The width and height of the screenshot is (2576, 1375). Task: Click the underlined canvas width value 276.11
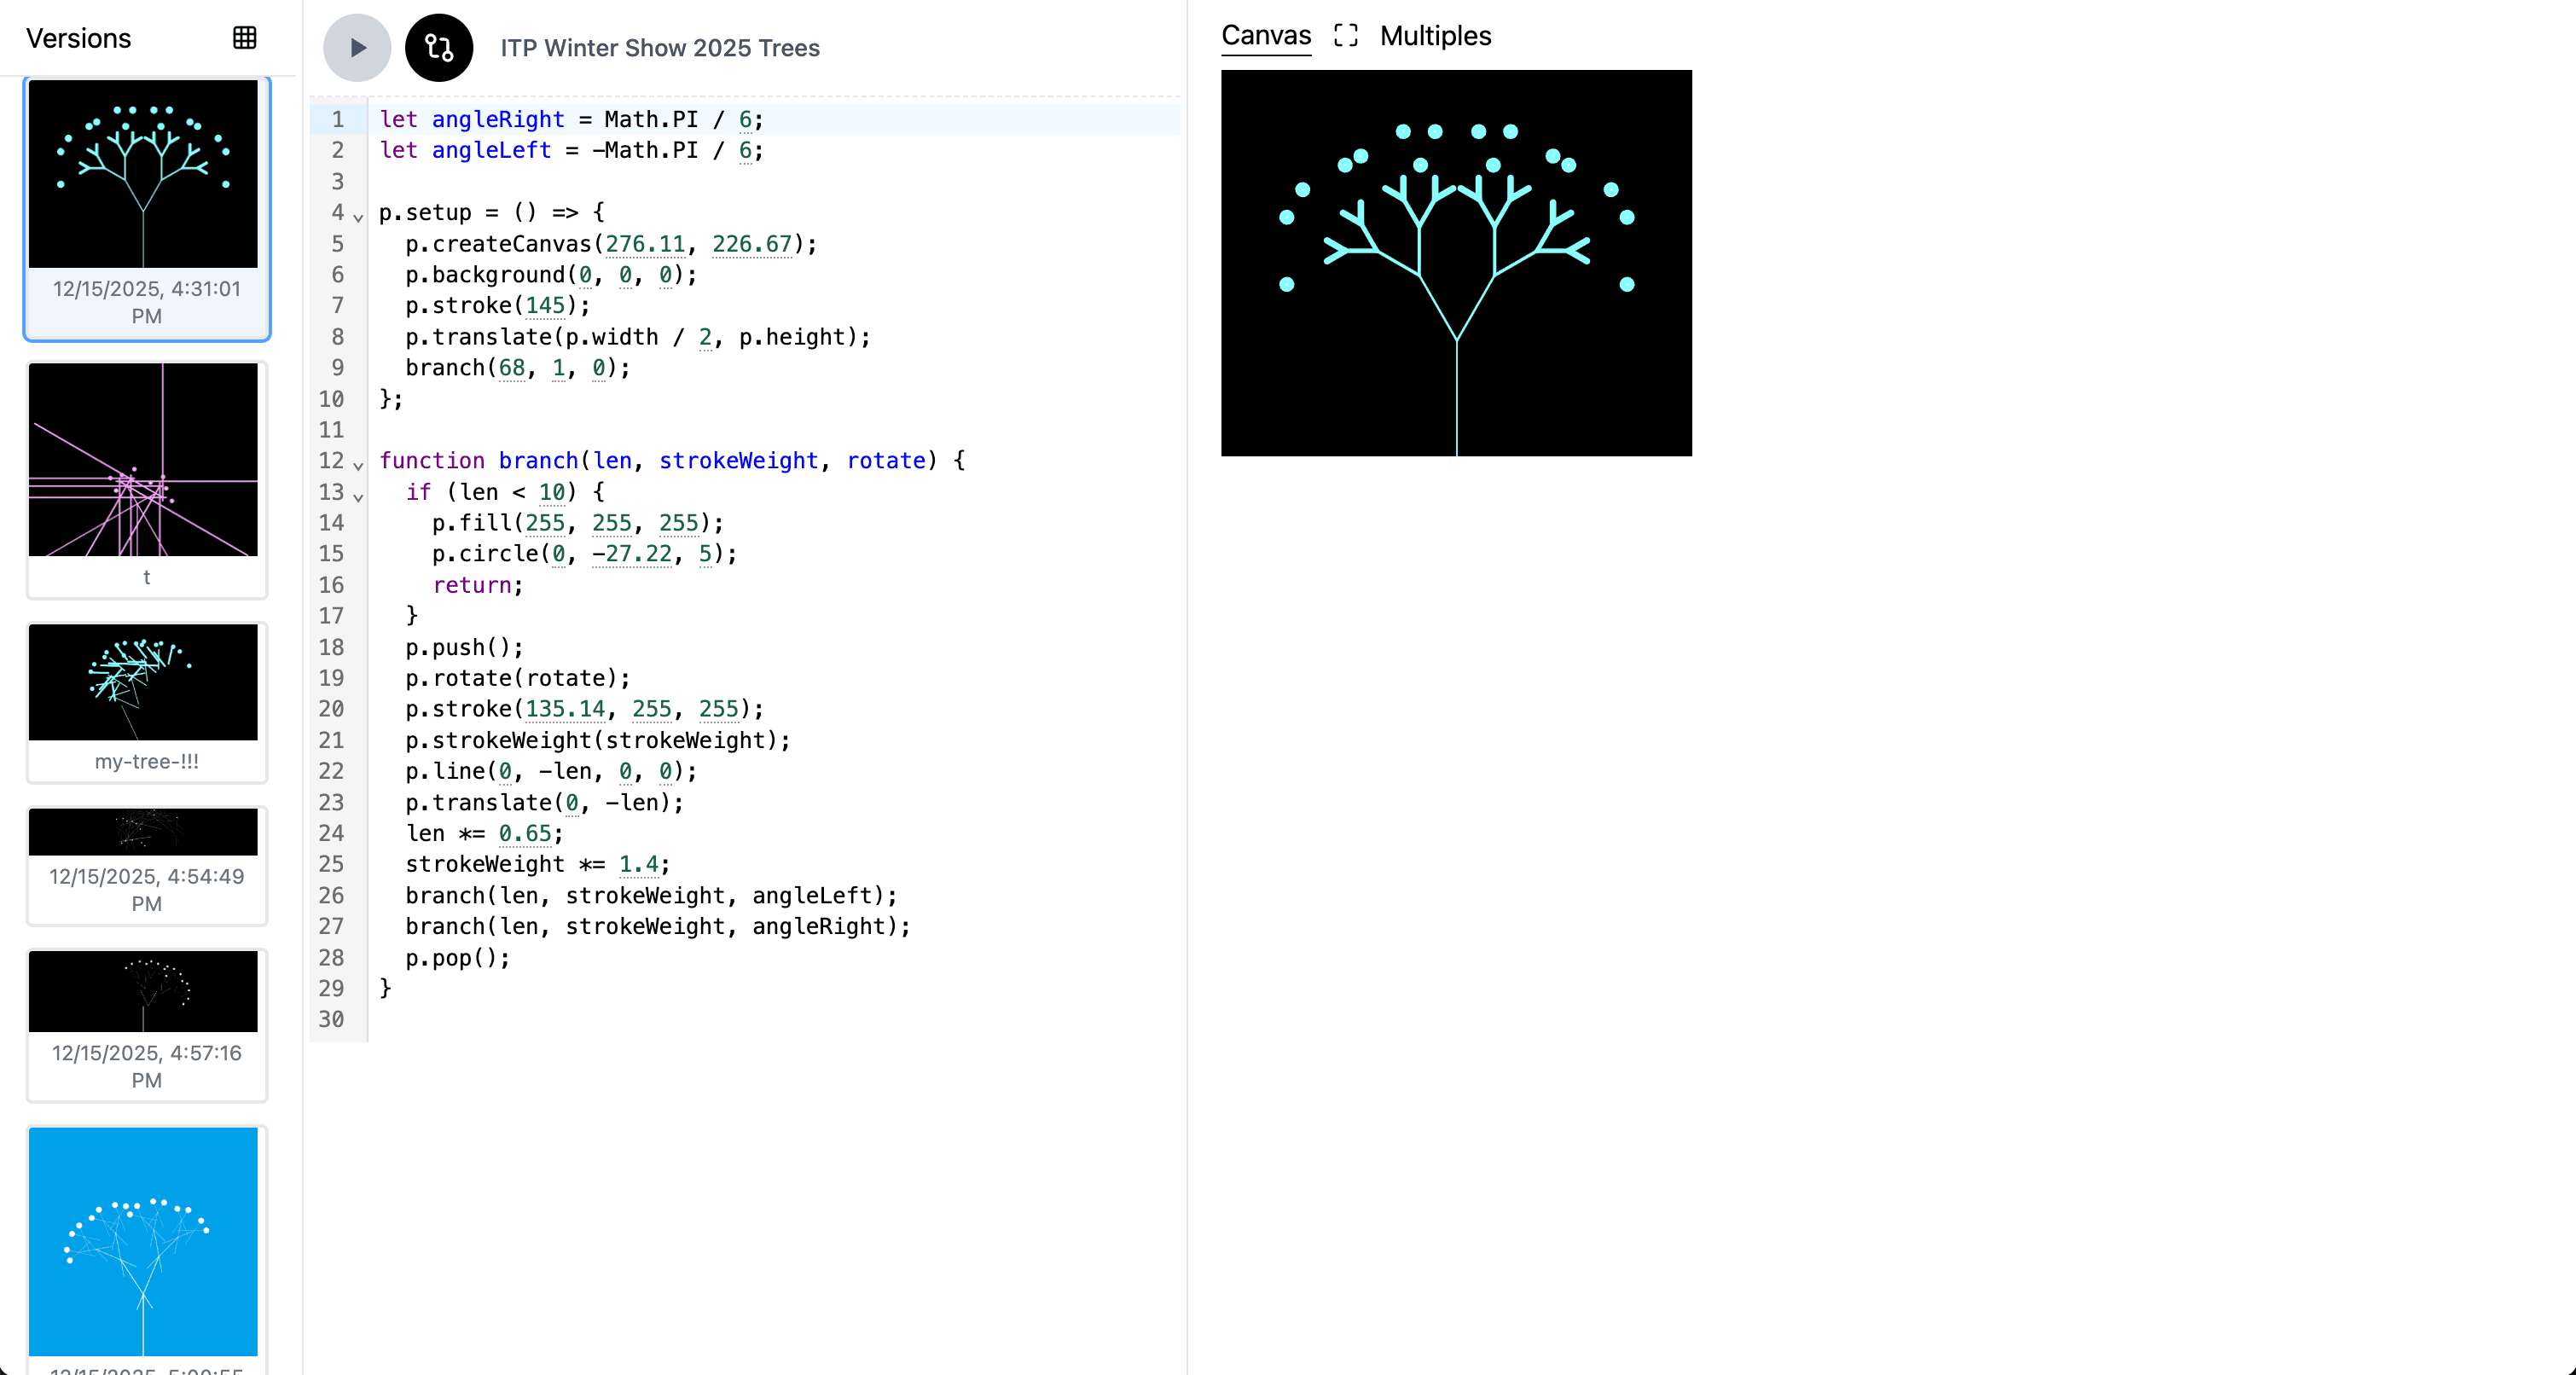point(645,244)
